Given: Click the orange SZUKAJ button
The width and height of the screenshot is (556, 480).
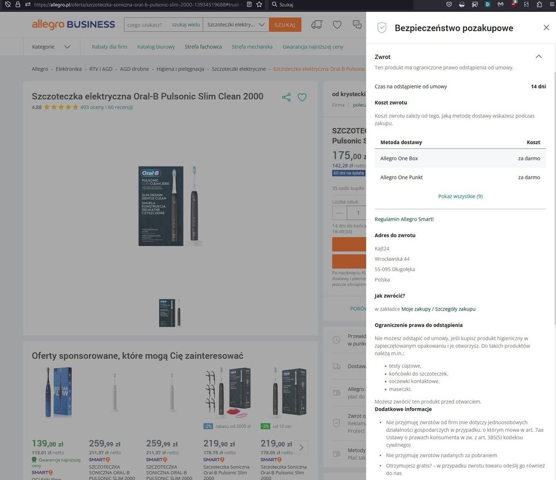Looking at the screenshot, I should point(285,25).
